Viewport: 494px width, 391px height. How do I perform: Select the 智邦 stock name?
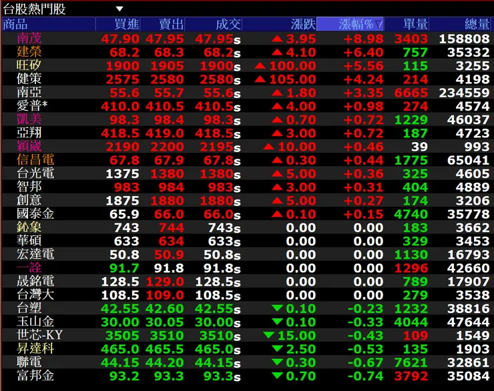tap(29, 187)
